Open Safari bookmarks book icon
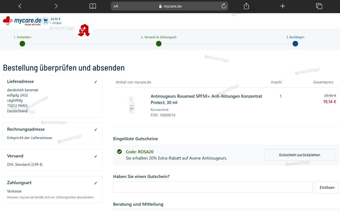The image size is (340, 212). point(93,6)
